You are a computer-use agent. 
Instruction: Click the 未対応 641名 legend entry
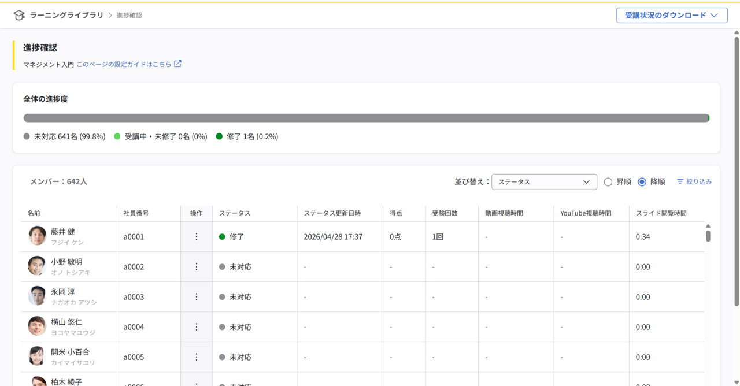click(x=64, y=137)
